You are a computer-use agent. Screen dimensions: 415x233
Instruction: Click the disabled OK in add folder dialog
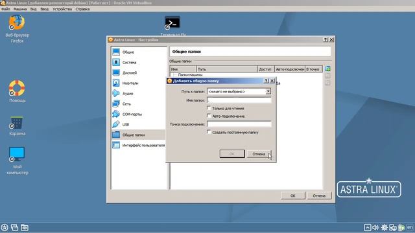[x=232, y=154]
